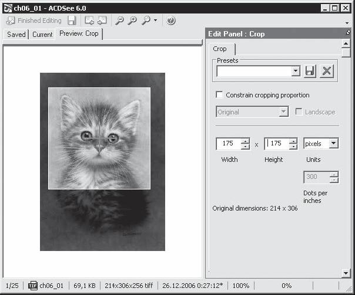Image resolution: width=355 pixels, height=295 pixels.
Task: Close the ACDSee window
Action: click(x=346, y=8)
